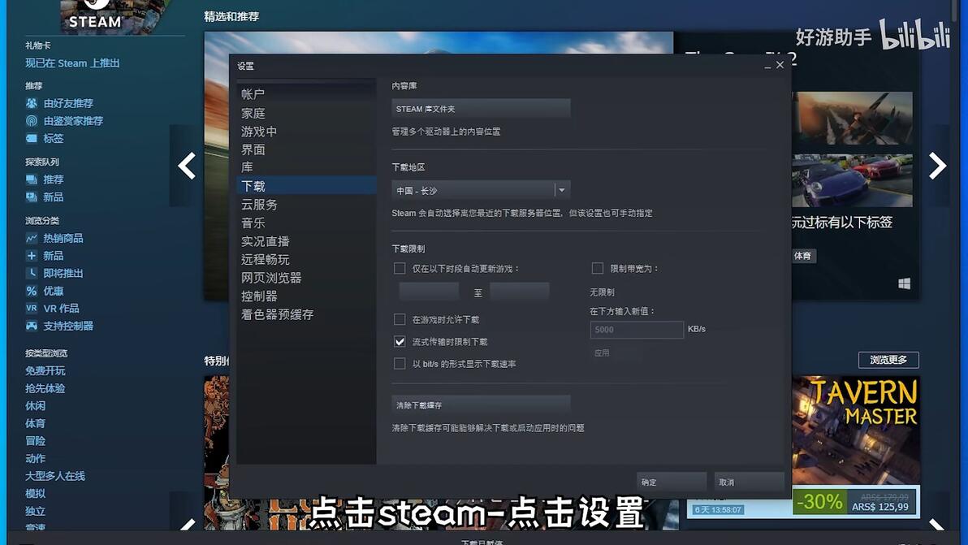The height and width of the screenshot is (545, 968).
Task: Click the curator recommendation icon (由鉴赏家推荐)
Action: pyautogui.click(x=32, y=121)
